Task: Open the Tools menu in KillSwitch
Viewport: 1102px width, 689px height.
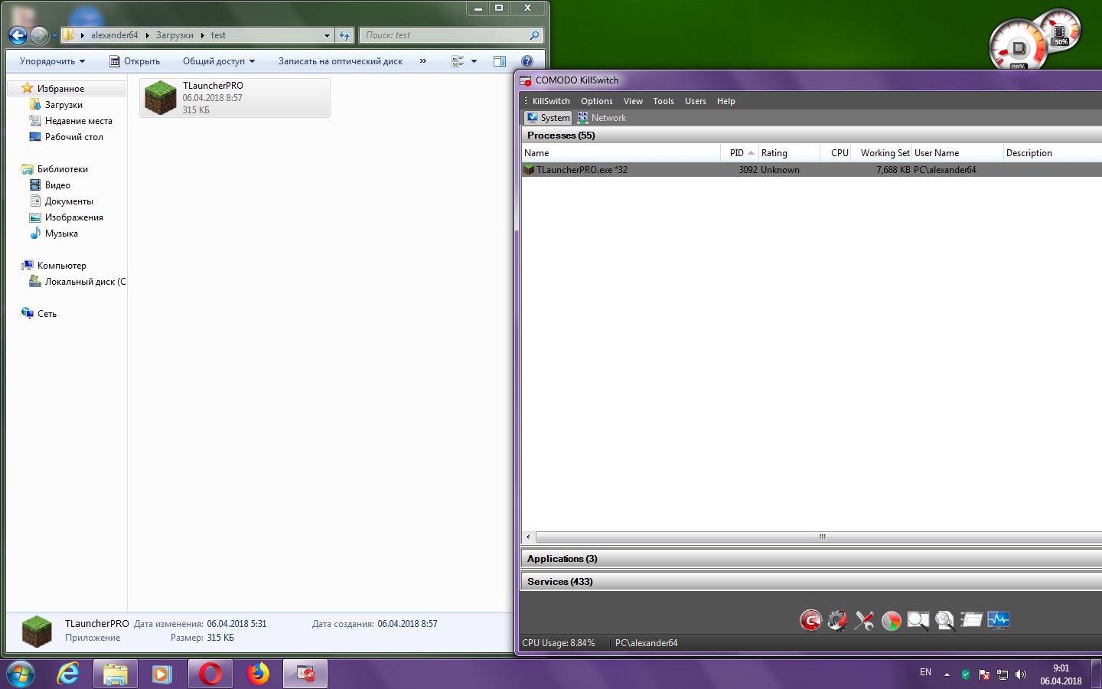Action: (663, 101)
